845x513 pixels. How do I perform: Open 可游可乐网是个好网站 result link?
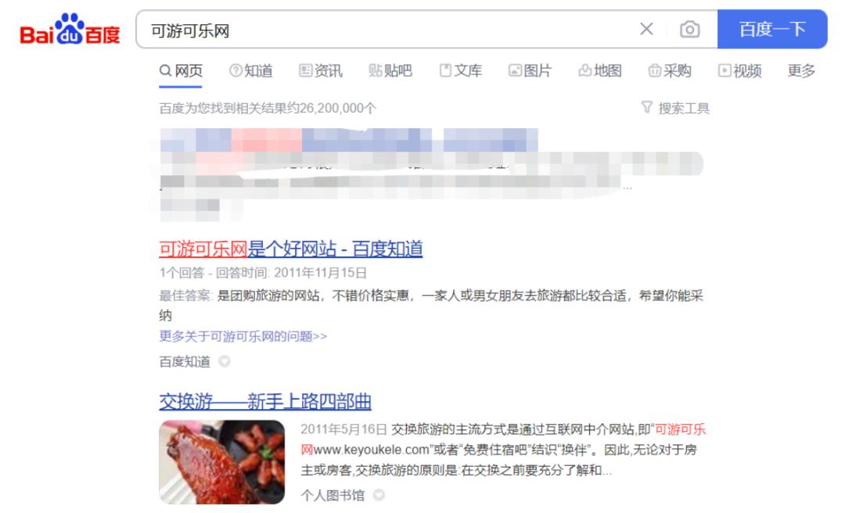coord(291,249)
